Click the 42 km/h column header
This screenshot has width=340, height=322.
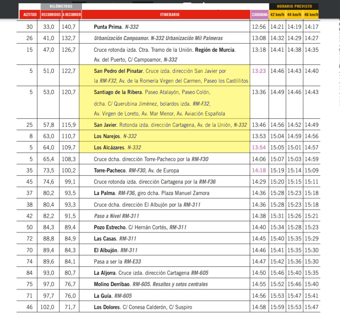tap(277, 15)
